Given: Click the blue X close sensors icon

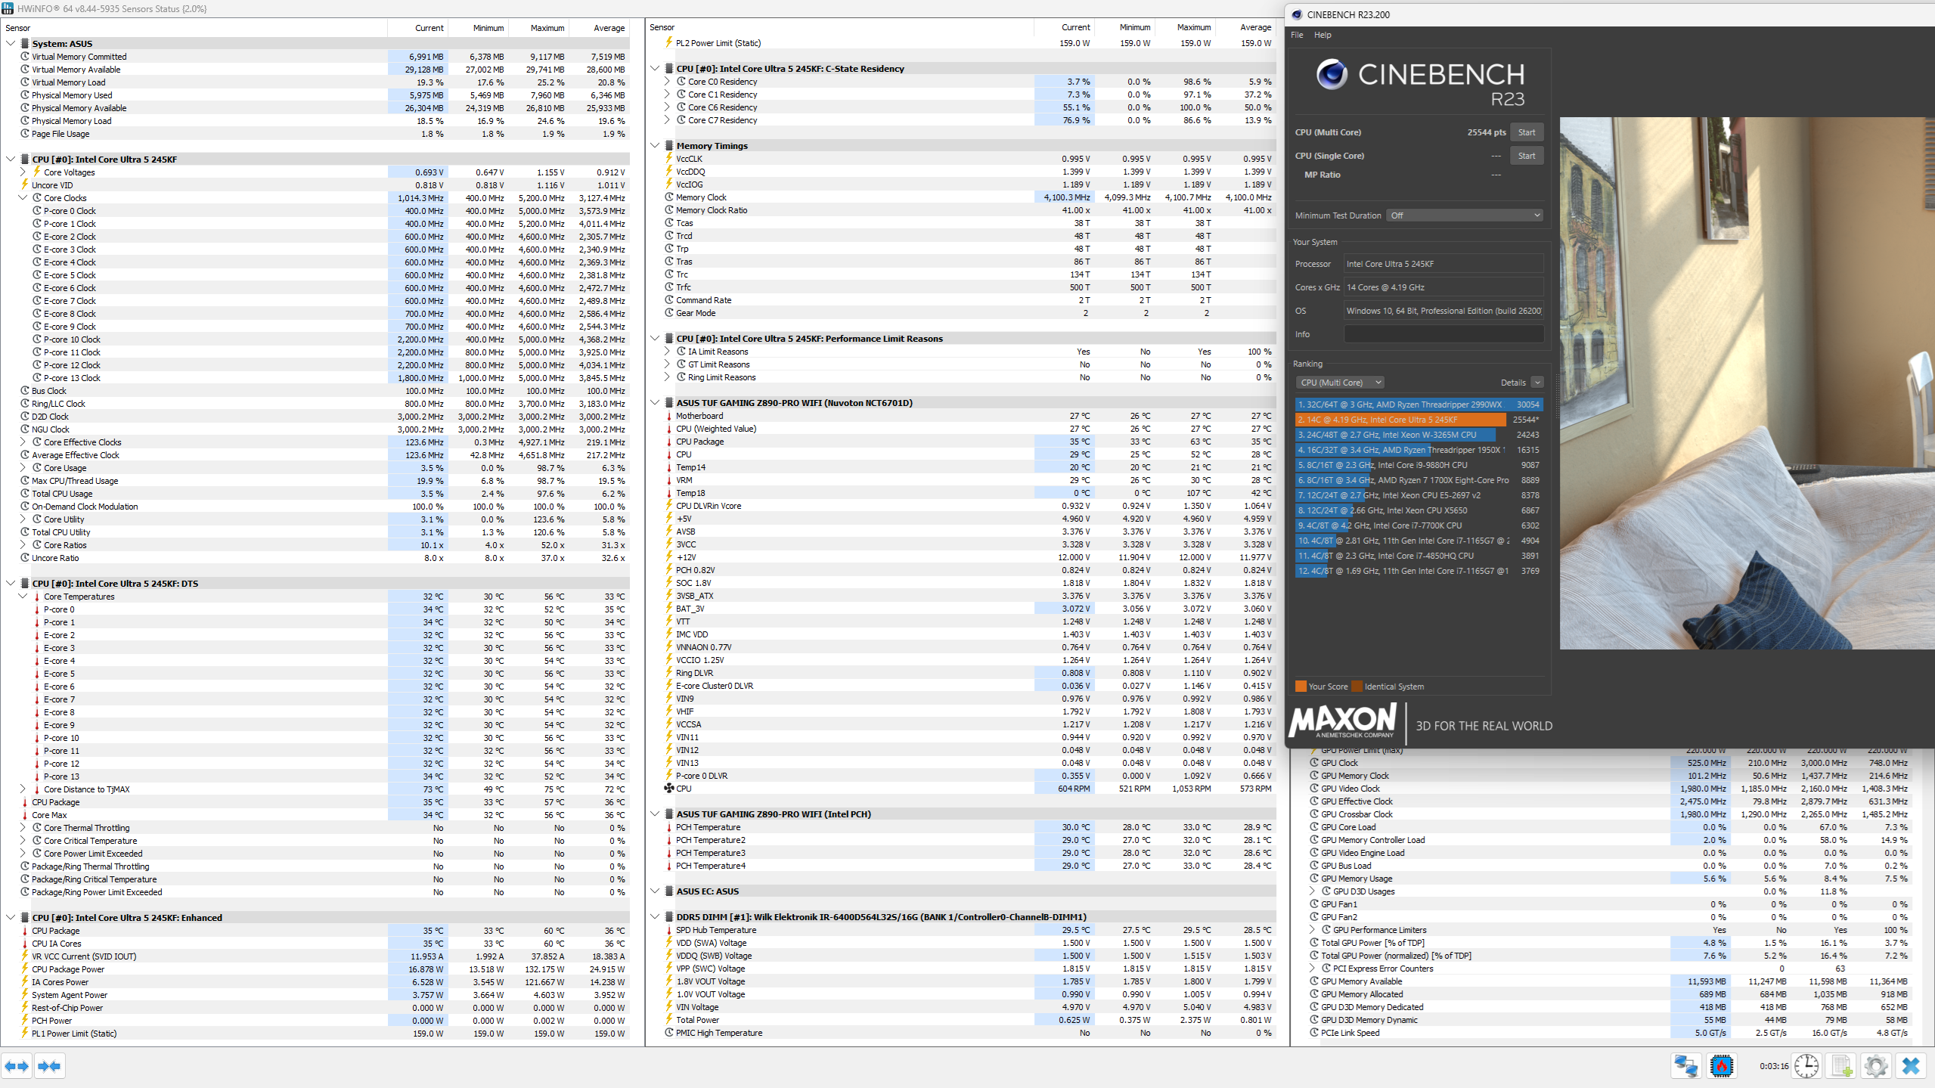Looking at the screenshot, I should point(1911,1066).
